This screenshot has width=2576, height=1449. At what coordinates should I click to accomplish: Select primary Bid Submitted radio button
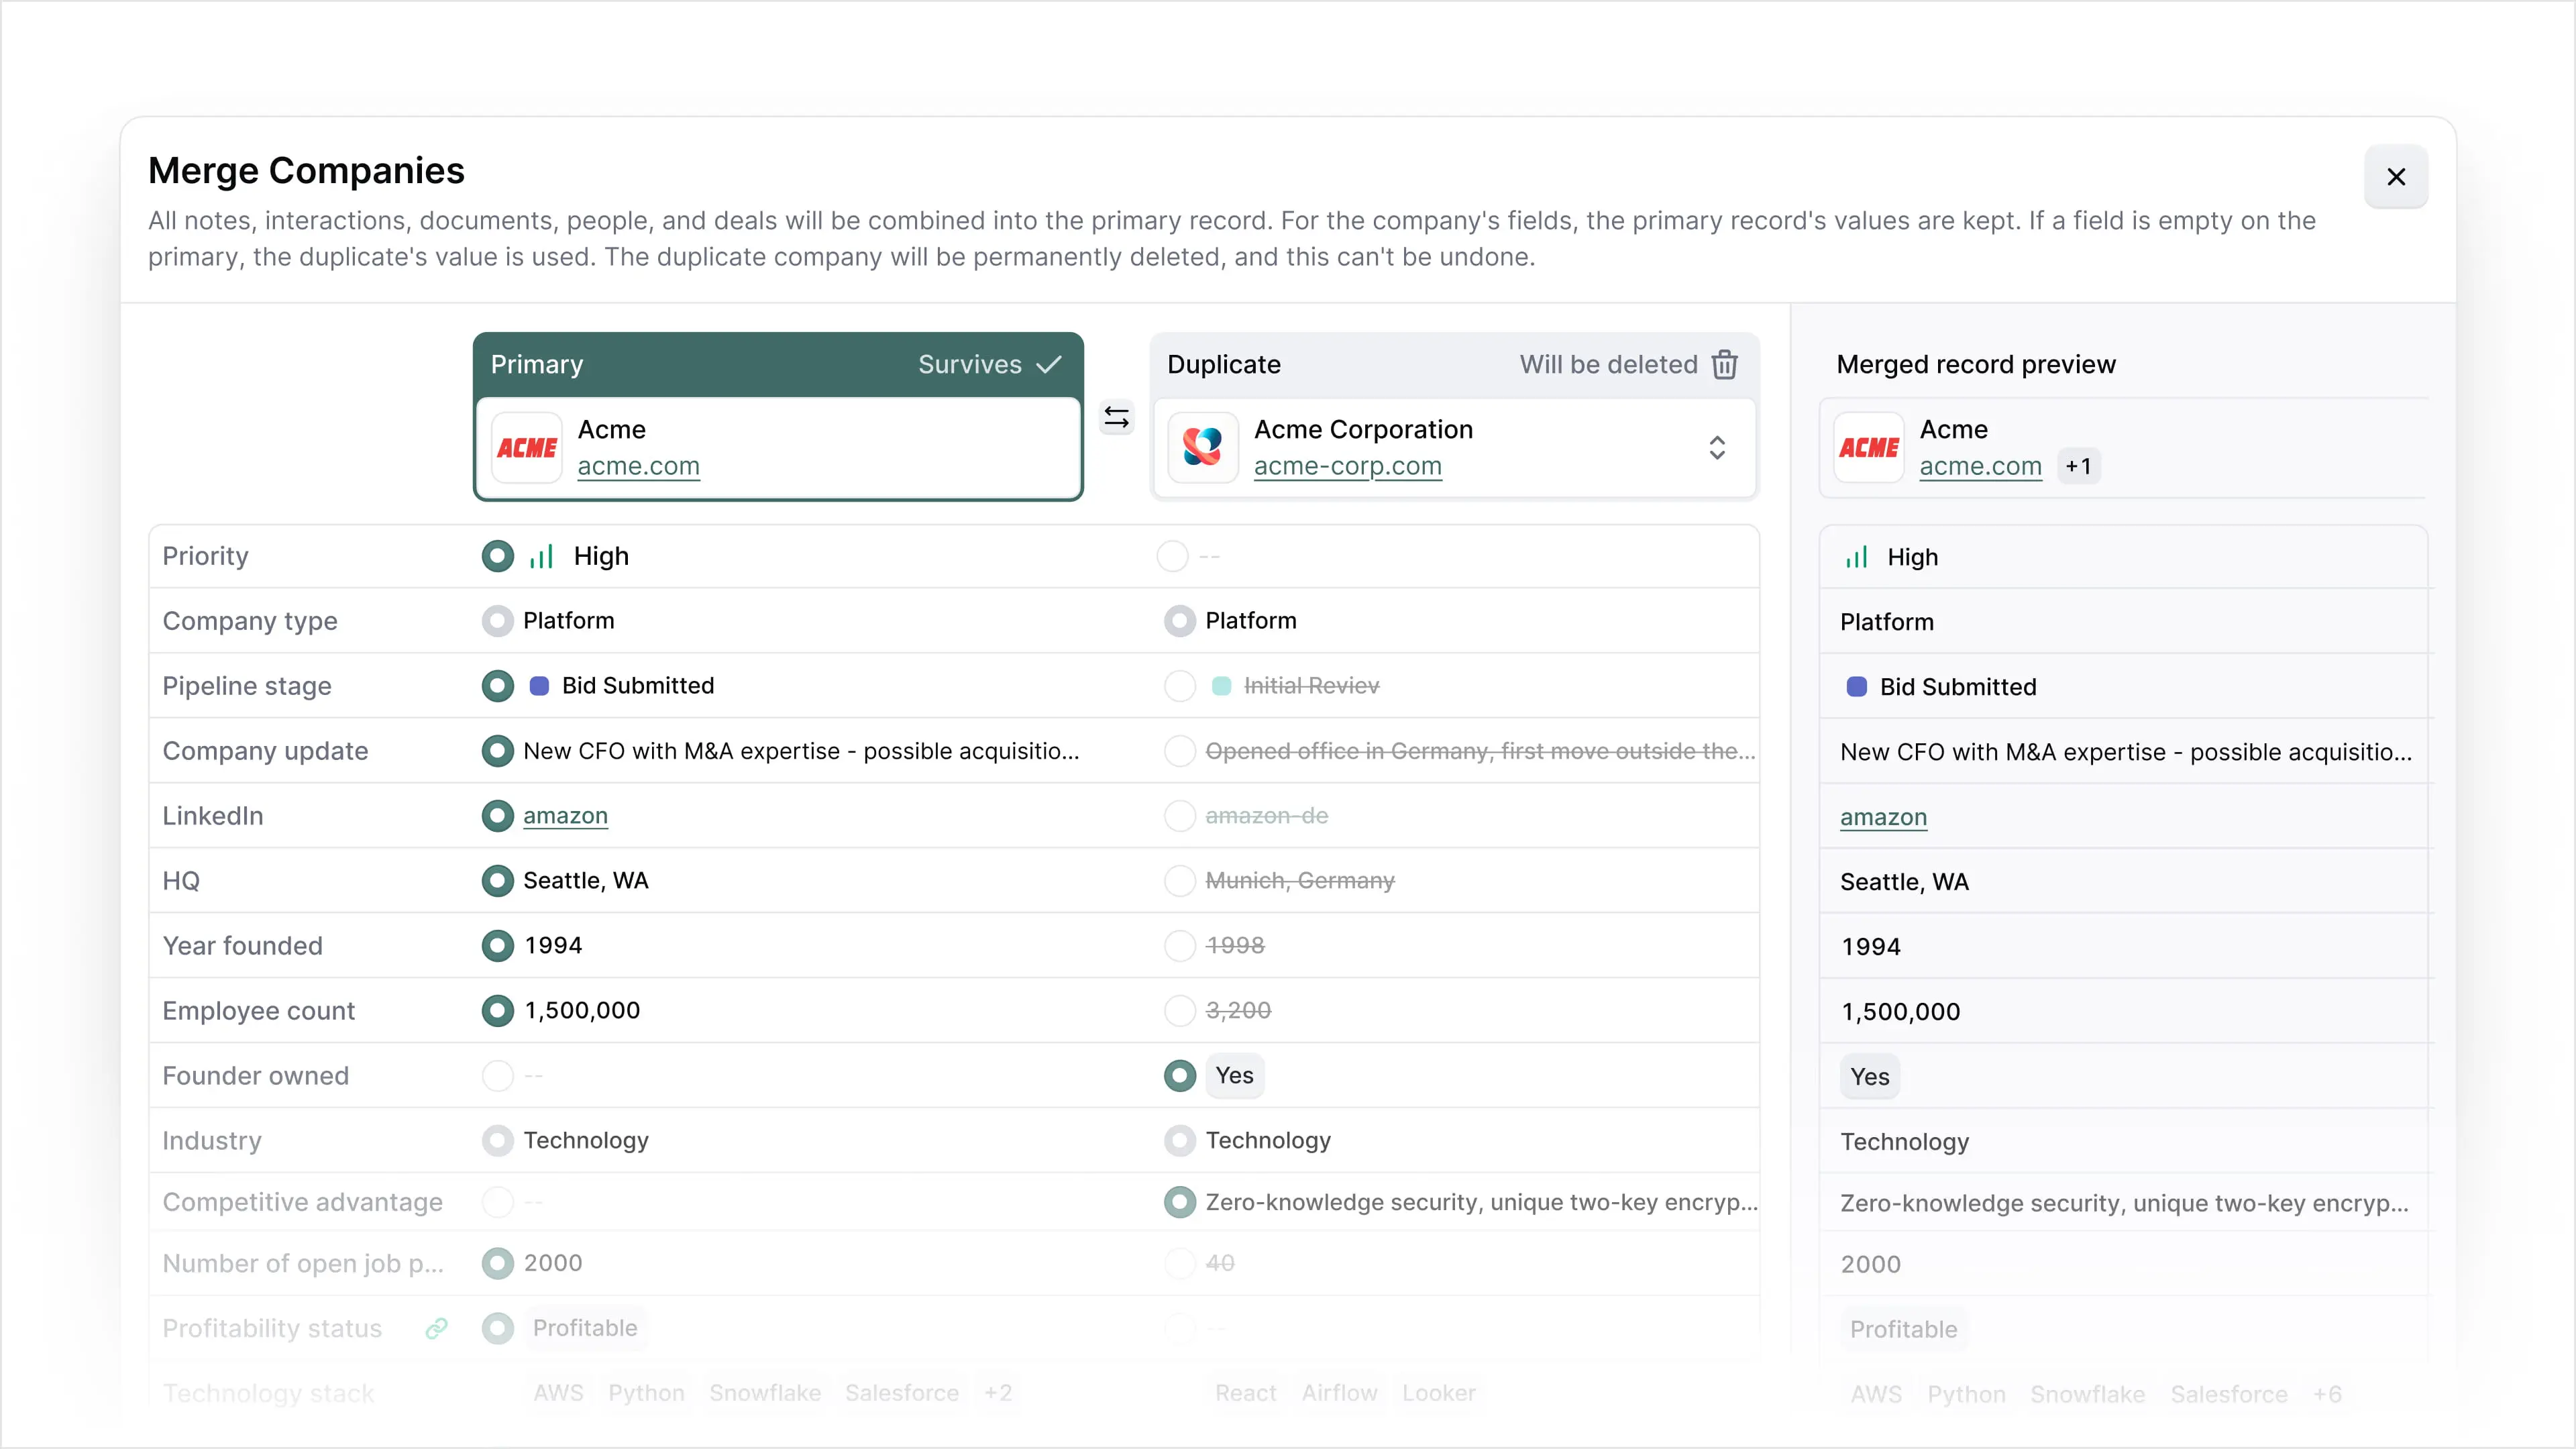497,686
